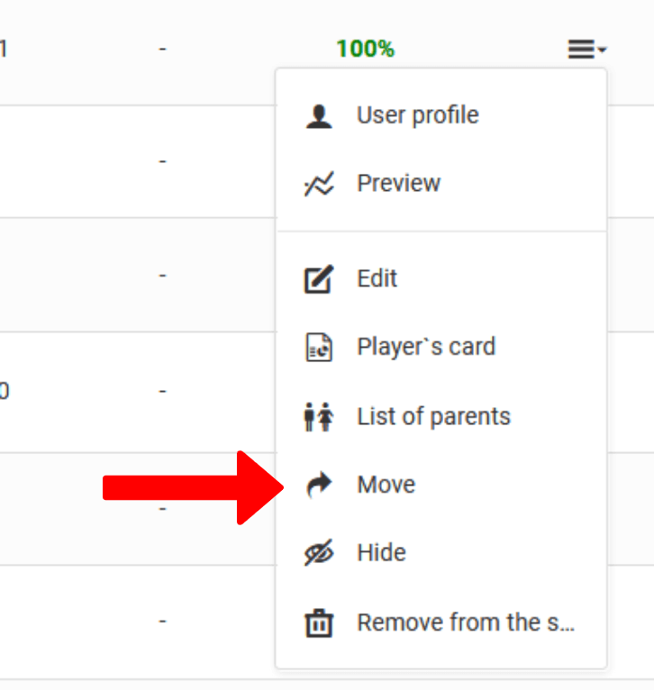
Task: Choose Move in the context menu
Action: (x=386, y=485)
